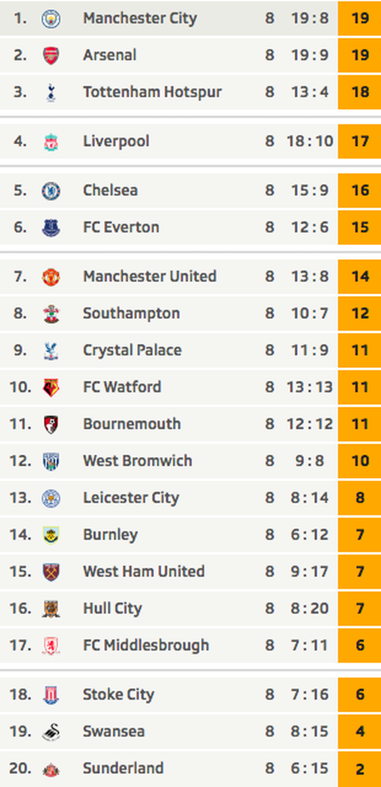Screen dimensions: 381x787
Task: Open the Hull City team link
Action: tap(112, 608)
